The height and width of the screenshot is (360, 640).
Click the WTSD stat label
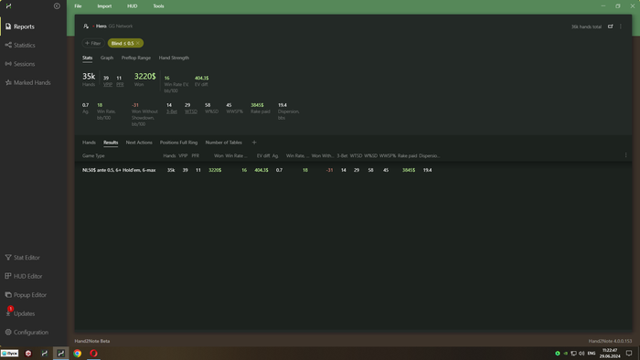tap(190, 111)
